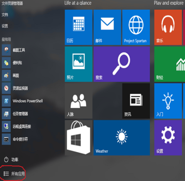Click the 功率 power label
Image resolution: width=185 pixels, height=181 pixels.
(x=15, y=160)
